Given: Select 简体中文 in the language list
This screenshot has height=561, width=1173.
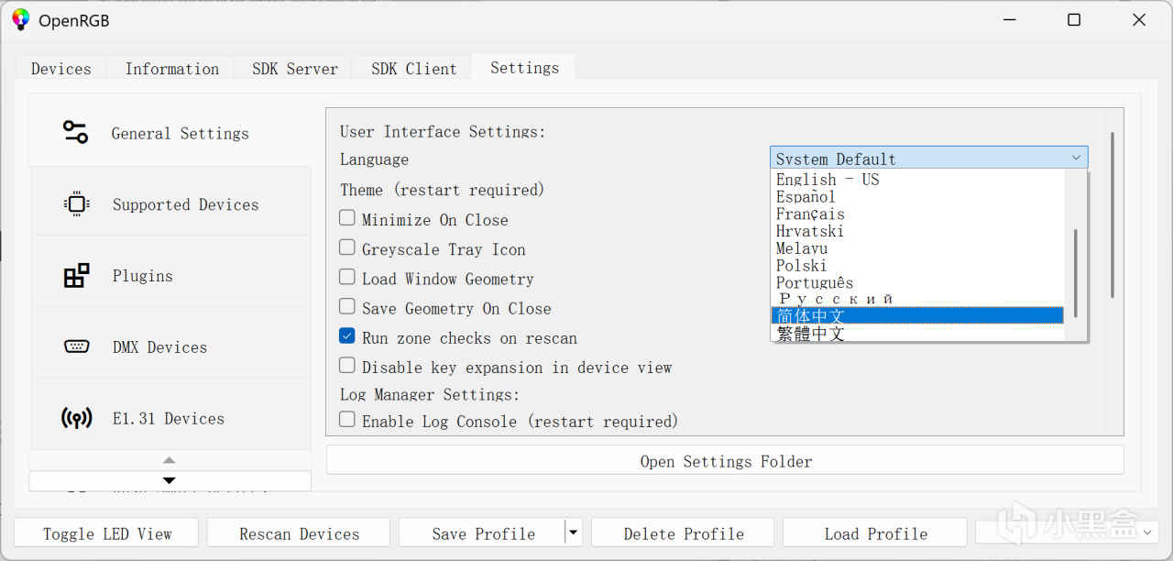Looking at the screenshot, I should coord(916,315).
